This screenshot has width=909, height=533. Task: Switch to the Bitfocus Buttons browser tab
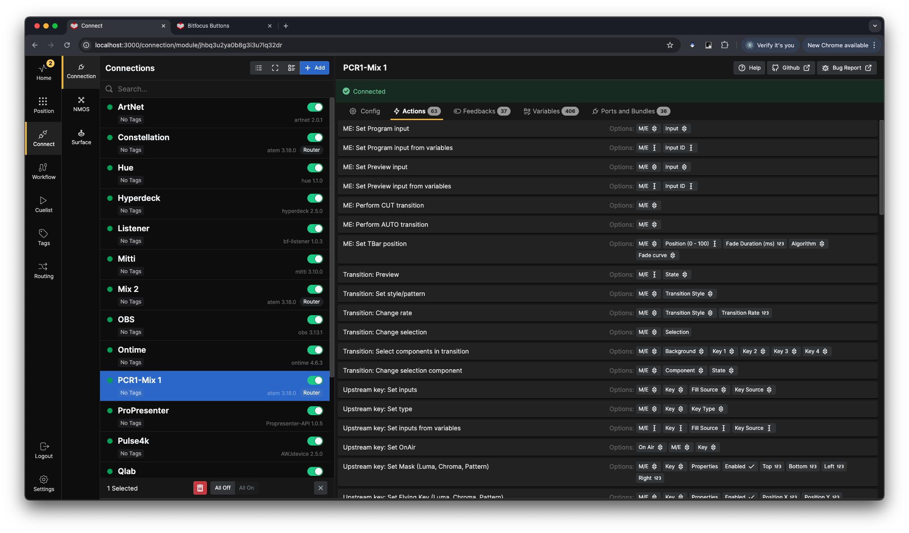tap(224, 26)
